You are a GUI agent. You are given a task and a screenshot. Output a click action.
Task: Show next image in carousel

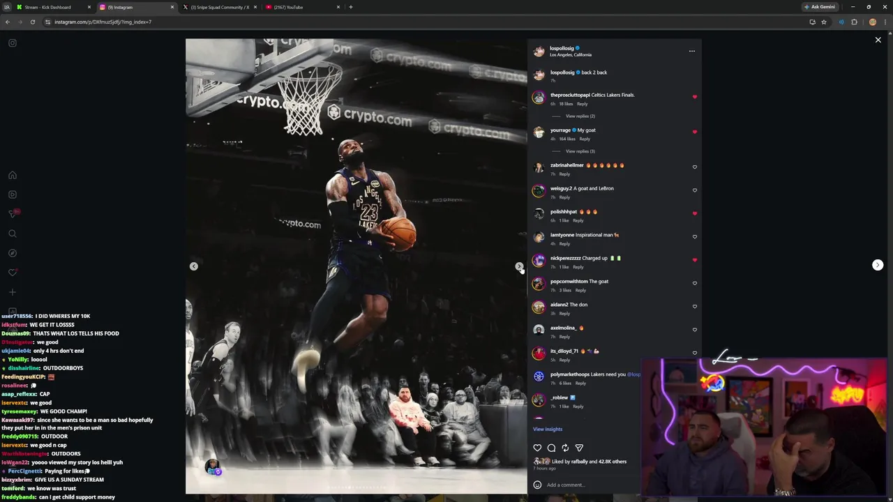coord(519,266)
